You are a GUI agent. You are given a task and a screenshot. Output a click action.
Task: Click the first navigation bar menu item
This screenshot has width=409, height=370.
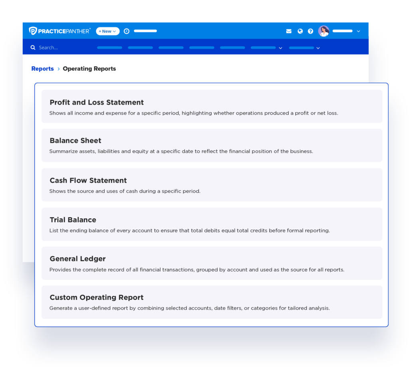109,47
